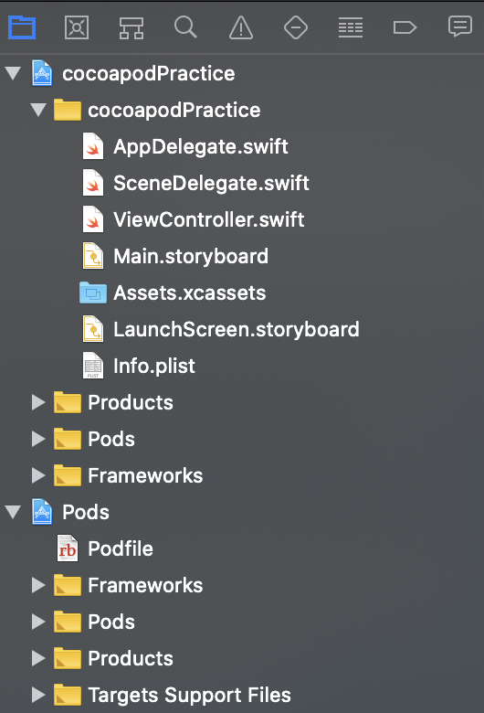This screenshot has height=713, width=484.
Task: Collapse the cocoapodPractice folder group
Action: (x=38, y=110)
